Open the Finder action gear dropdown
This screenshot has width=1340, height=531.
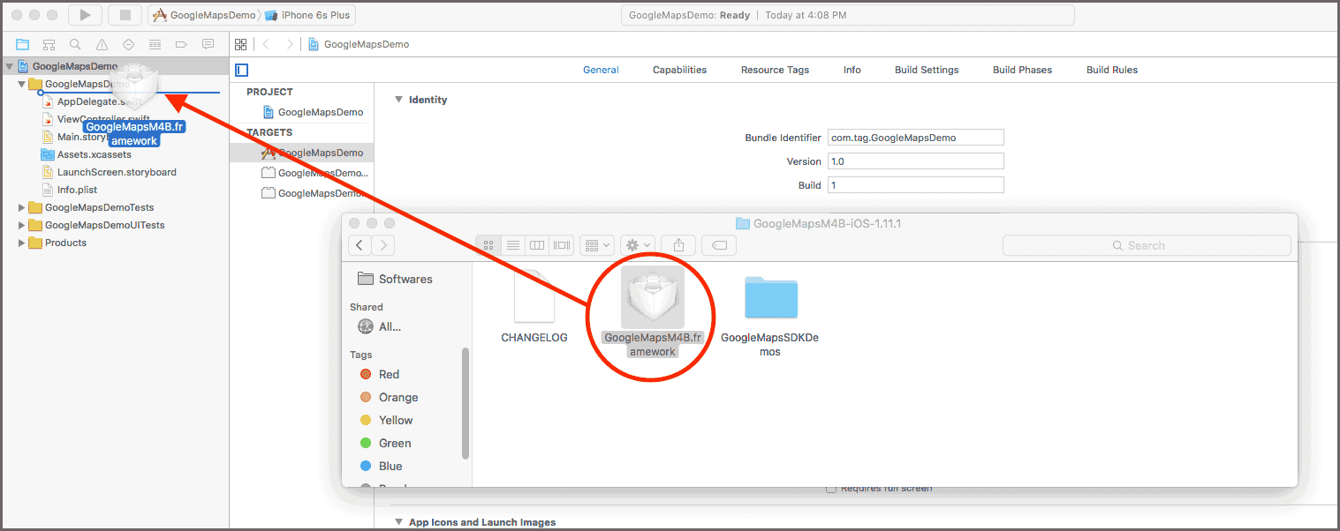point(637,245)
